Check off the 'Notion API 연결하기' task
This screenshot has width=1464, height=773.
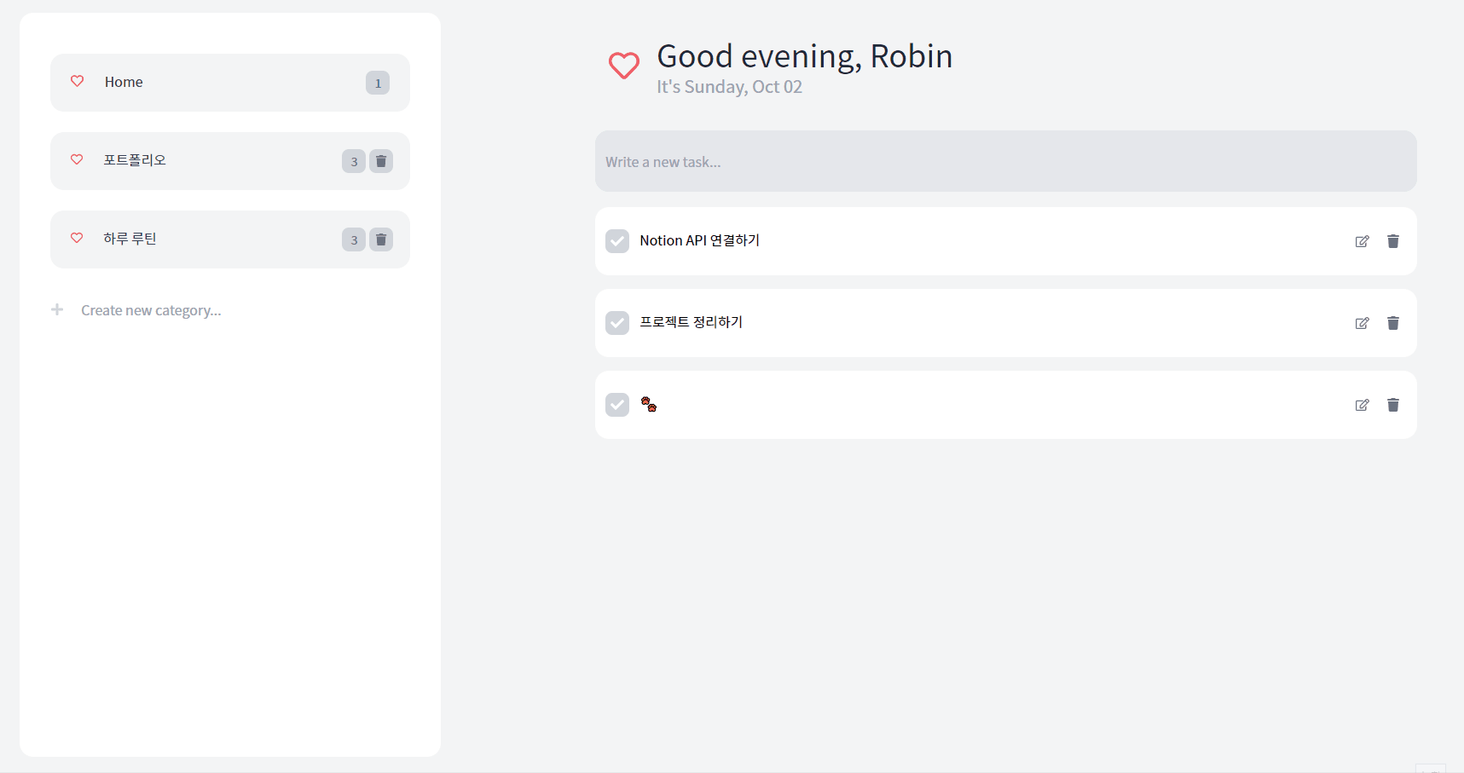[x=617, y=241]
